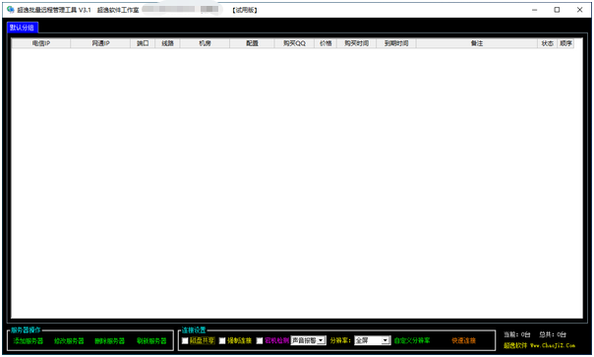594x357 pixels.
Task: Click 刷新服务器 to refresh servers
Action: point(151,340)
